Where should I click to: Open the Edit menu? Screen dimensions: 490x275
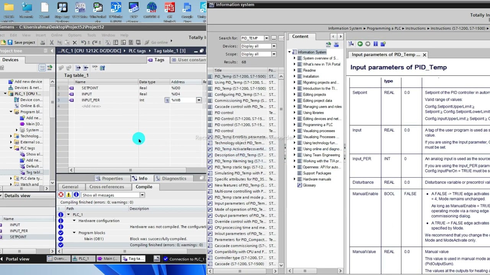click(13, 35)
